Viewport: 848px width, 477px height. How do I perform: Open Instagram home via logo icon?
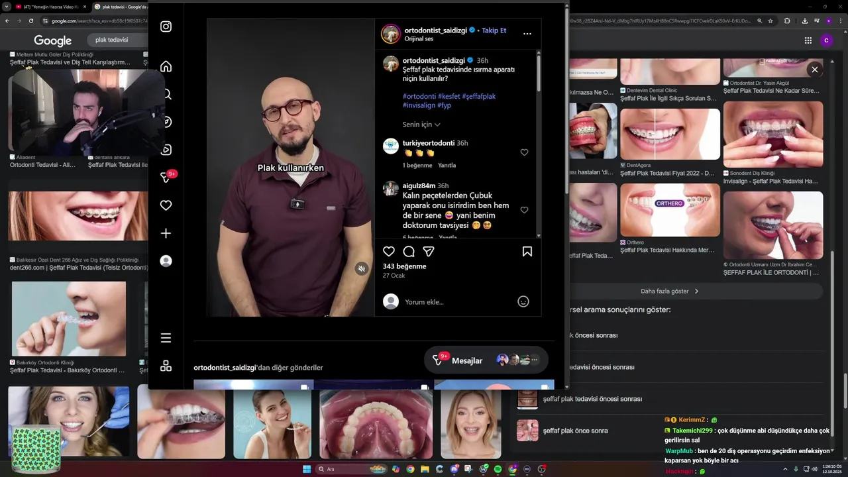pyautogui.click(x=166, y=26)
